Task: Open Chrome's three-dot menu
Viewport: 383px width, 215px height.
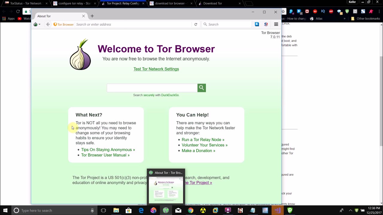Action: pyautogui.click(x=379, y=11)
